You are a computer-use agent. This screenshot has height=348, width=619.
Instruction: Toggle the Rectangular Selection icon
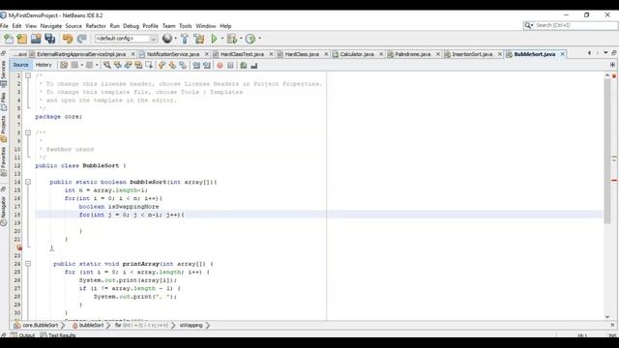(x=149, y=65)
